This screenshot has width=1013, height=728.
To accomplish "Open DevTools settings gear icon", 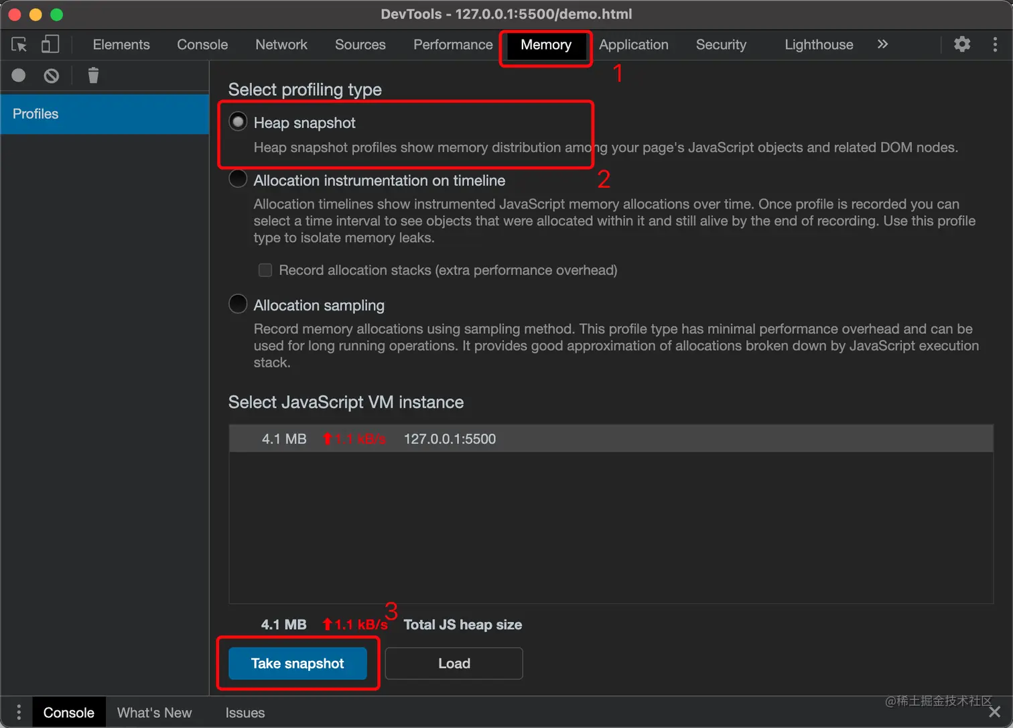I will (962, 44).
